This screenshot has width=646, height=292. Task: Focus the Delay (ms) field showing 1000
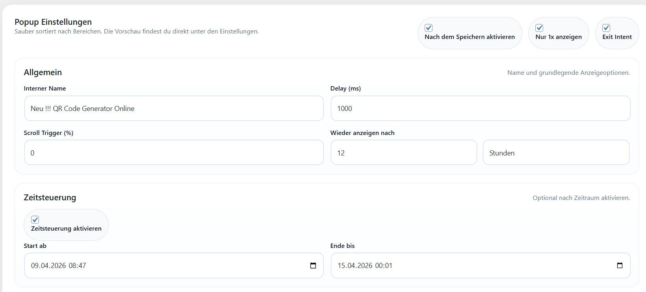click(x=480, y=109)
